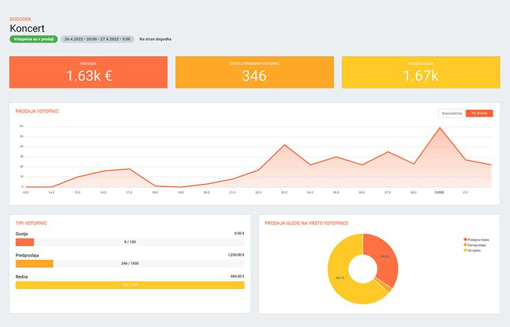Select the yellow Ogledi strani card

coord(421,73)
